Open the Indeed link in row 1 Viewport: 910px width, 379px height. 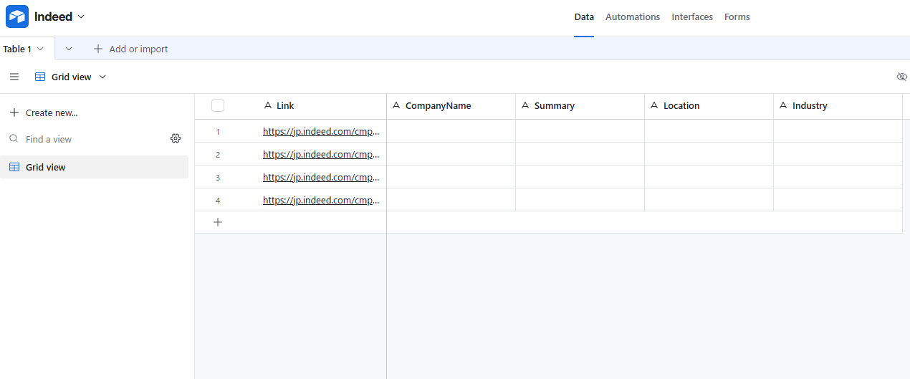click(x=321, y=132)
